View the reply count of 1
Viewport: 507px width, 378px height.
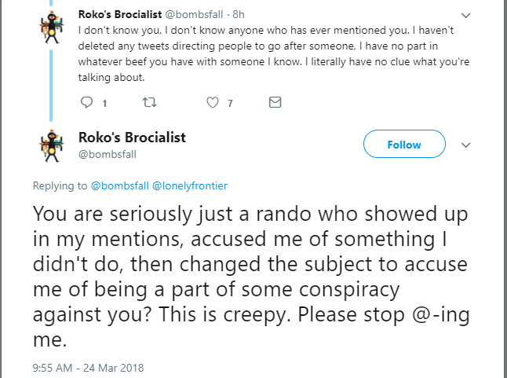[104, 104]
